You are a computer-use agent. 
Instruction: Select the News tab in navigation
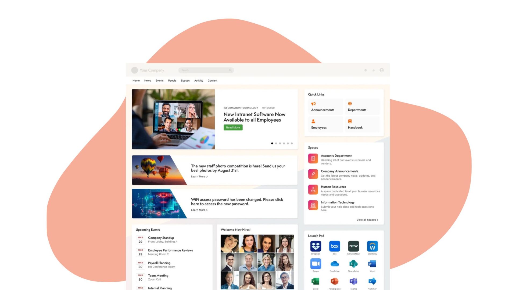pos(148,80)
